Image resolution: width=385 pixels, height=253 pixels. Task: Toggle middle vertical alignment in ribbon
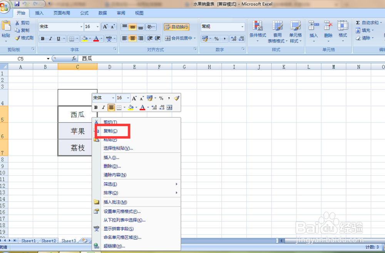(132, 27)
